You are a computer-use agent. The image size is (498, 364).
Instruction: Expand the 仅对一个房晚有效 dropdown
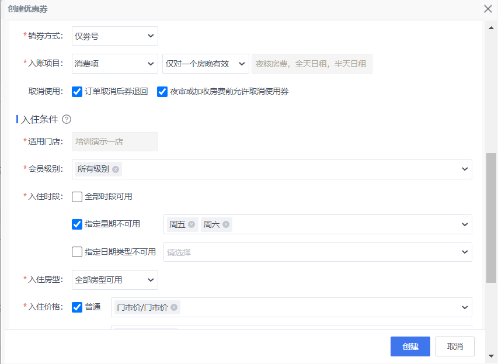coord(206,64)
